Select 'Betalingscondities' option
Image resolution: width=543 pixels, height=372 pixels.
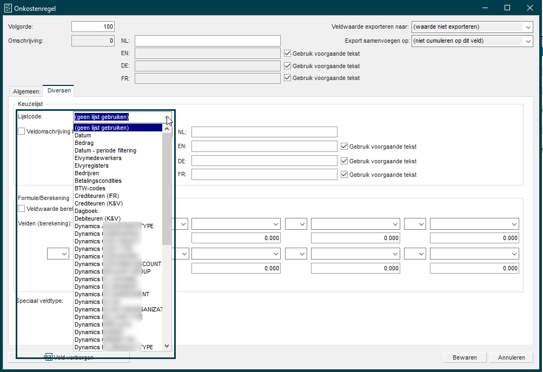coord(118,181)
